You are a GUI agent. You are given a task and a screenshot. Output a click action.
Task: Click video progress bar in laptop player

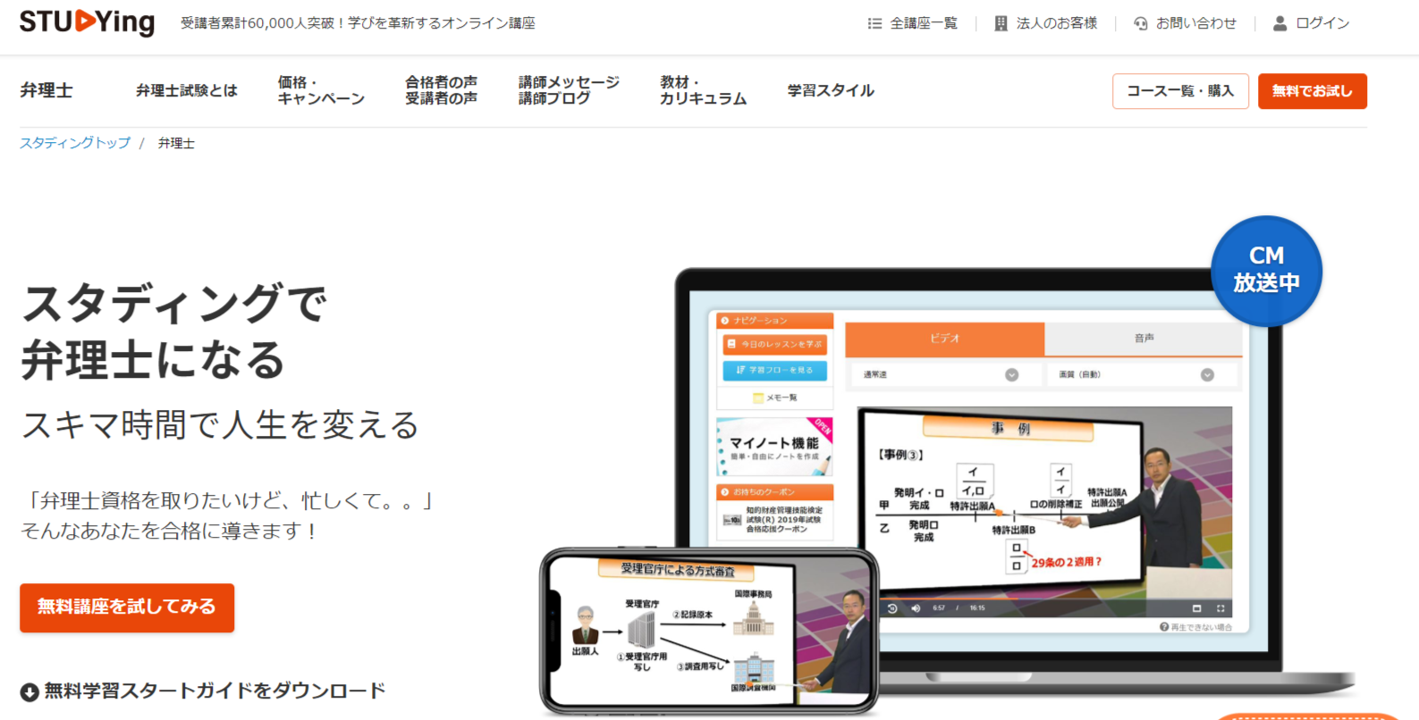1055,598
